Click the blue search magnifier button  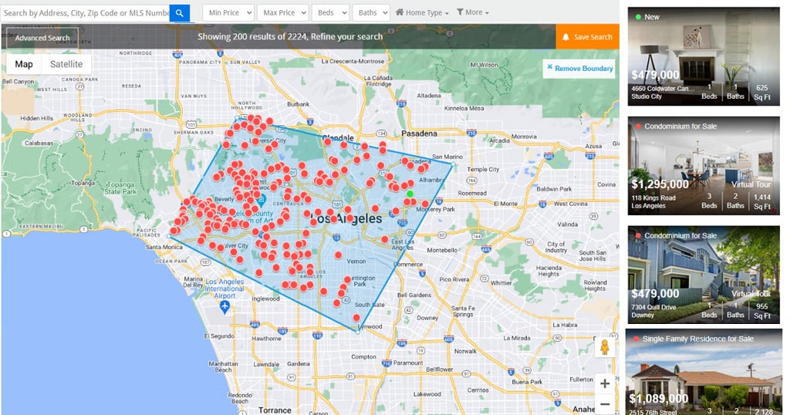tap(179, 12)
